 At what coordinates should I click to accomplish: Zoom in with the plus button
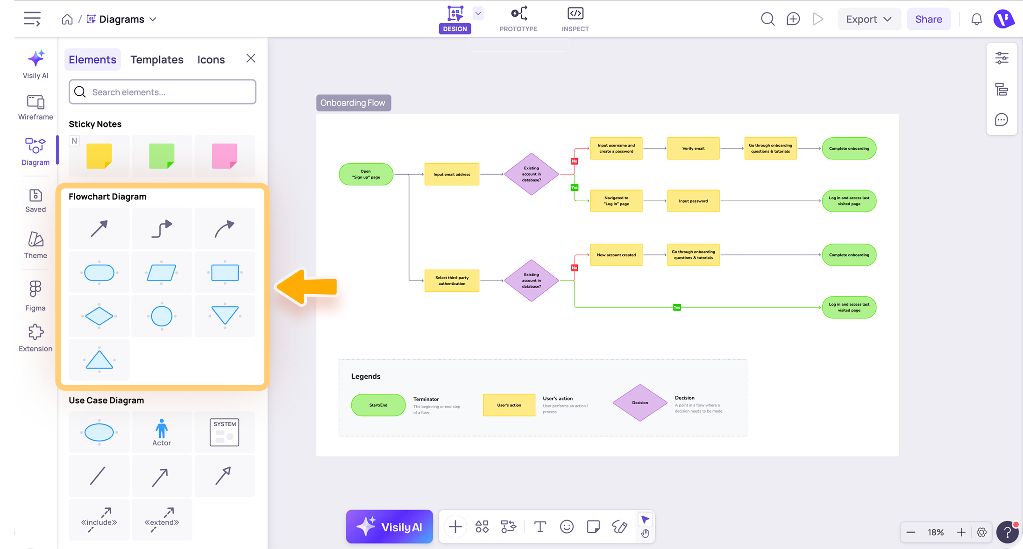961,532
